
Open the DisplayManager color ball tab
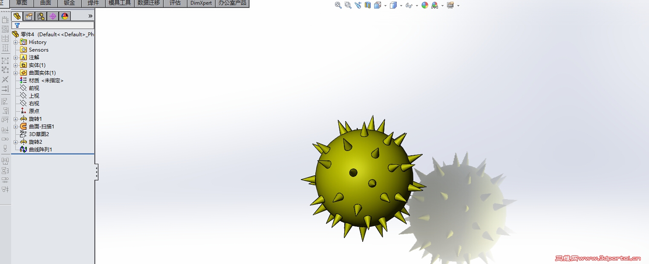point(64,16)
